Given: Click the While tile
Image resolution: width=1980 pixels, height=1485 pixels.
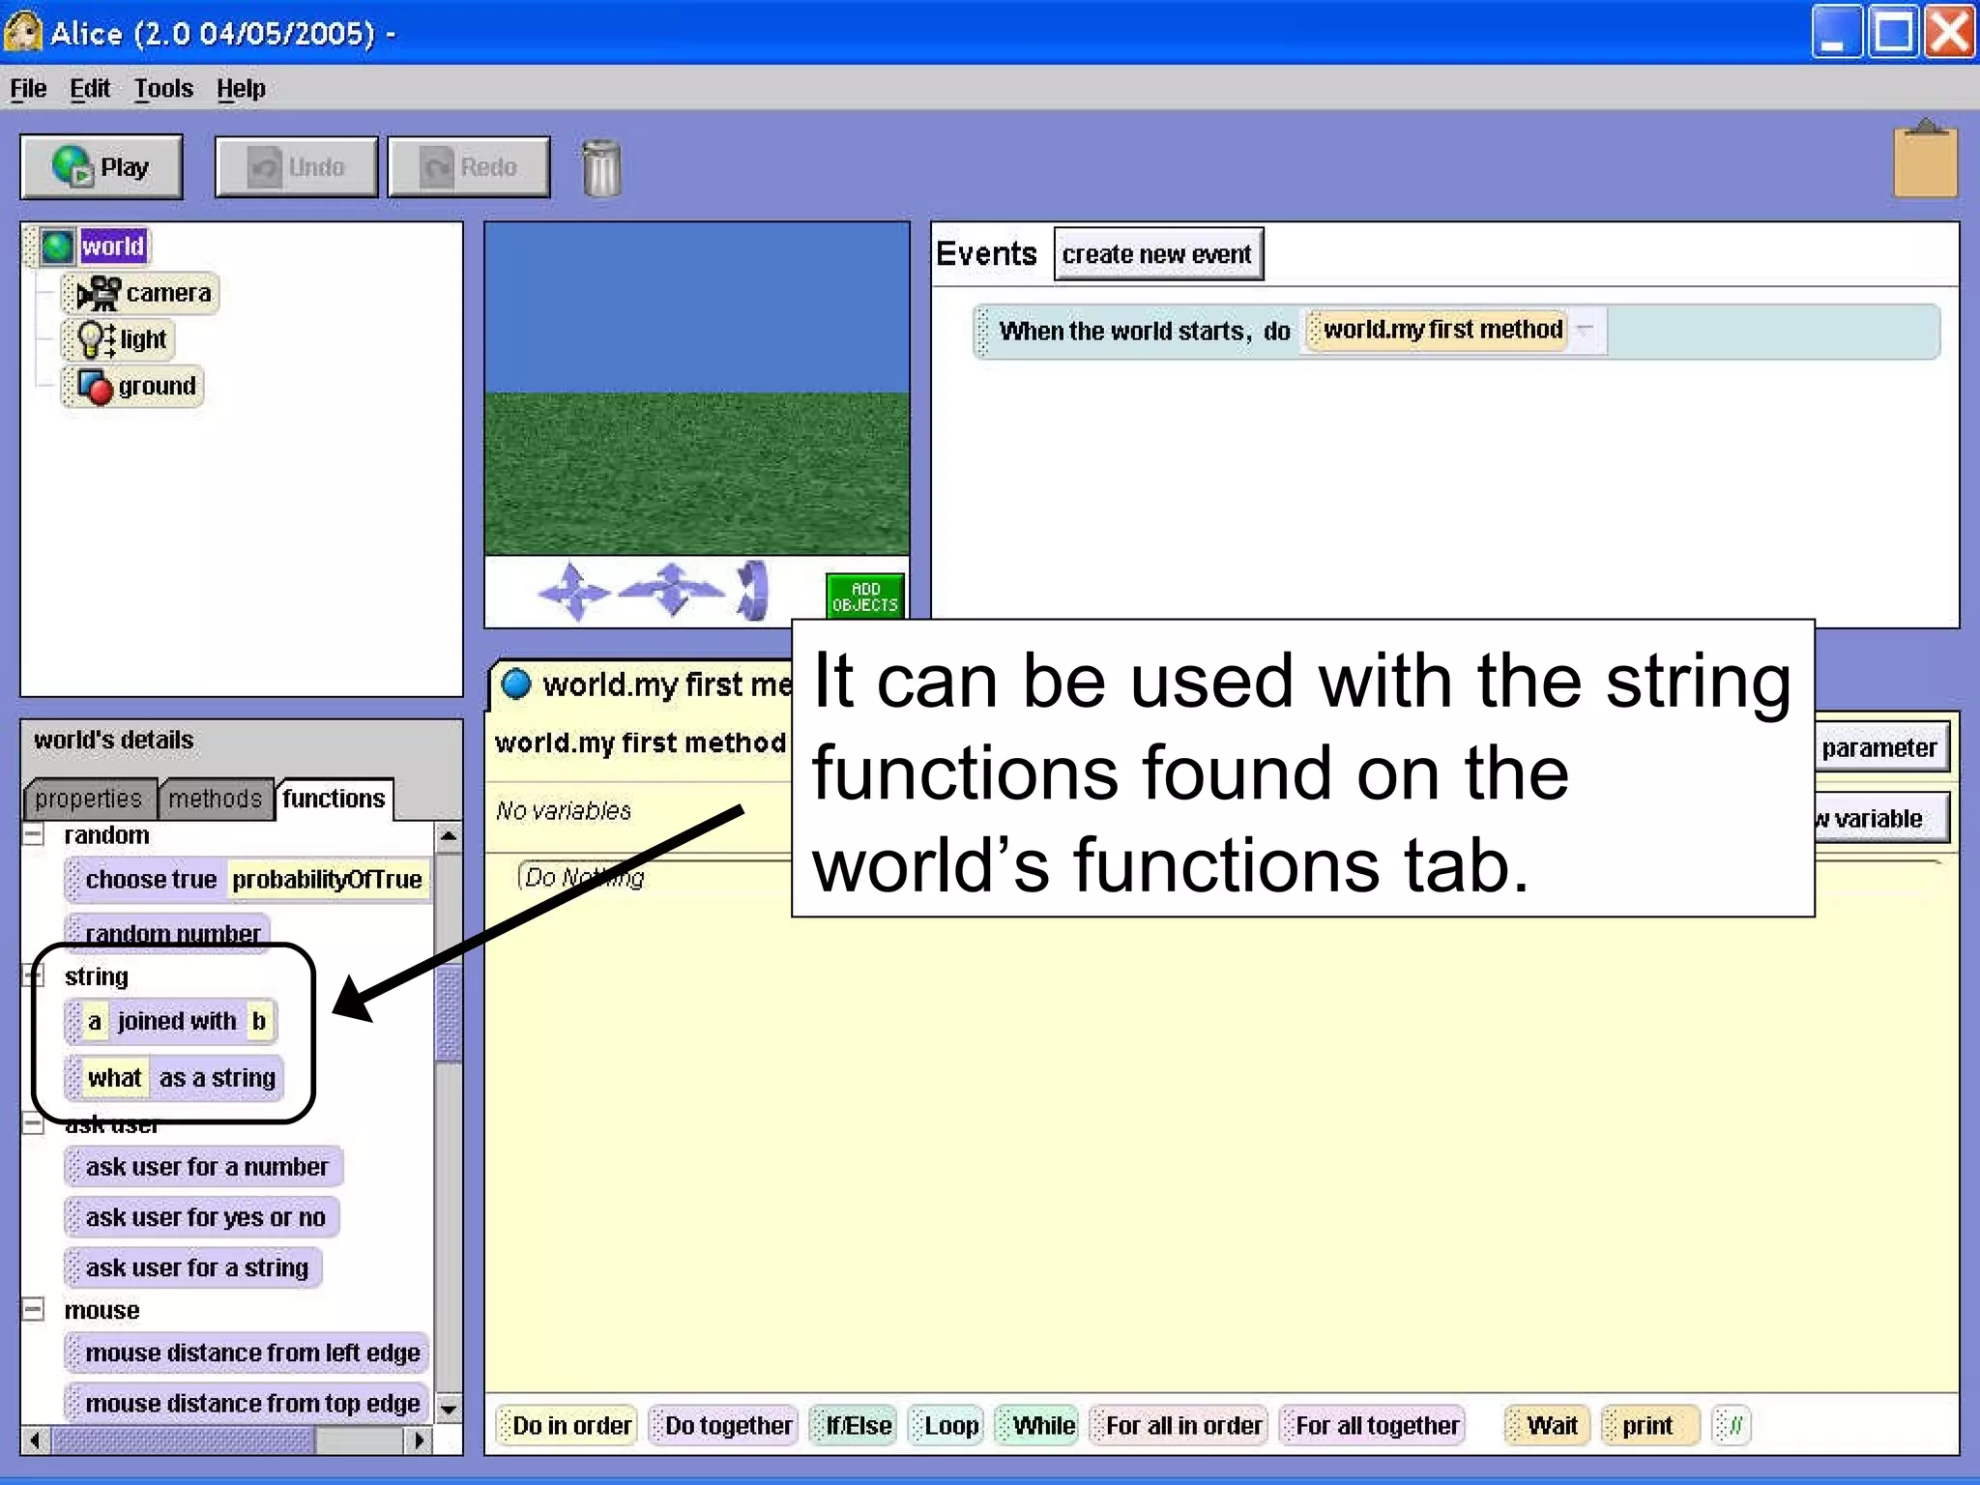Looking at the screenshot, I should pyautogui.click(x=1037, y=1426).
